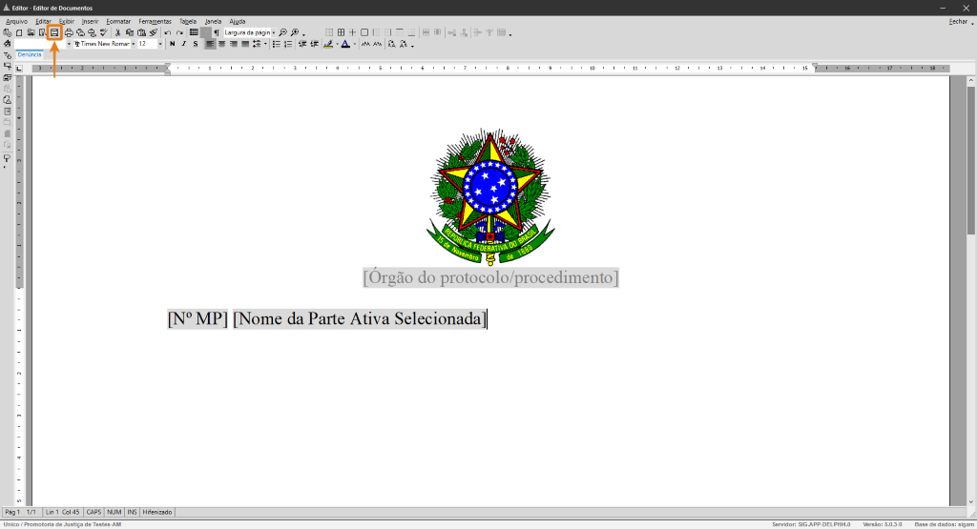
Task: Click the [Nome da Parte Ativa Selecionada] field
Action: click(359, 318)
